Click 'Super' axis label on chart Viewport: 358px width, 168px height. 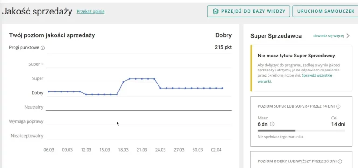[x=38, y=78]
